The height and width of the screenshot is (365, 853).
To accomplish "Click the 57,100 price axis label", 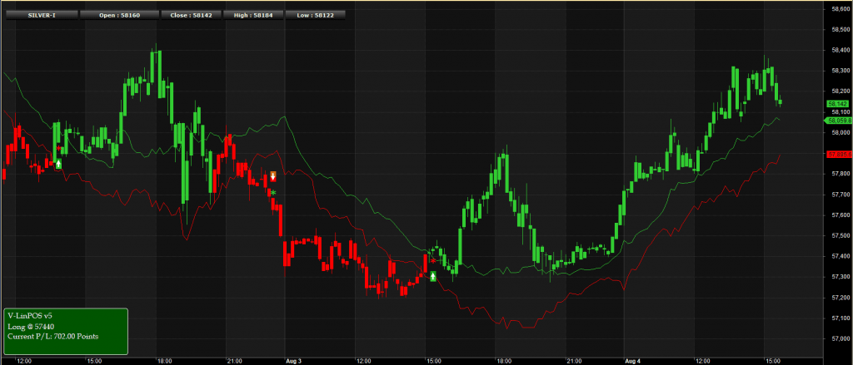I will point(840,318).
